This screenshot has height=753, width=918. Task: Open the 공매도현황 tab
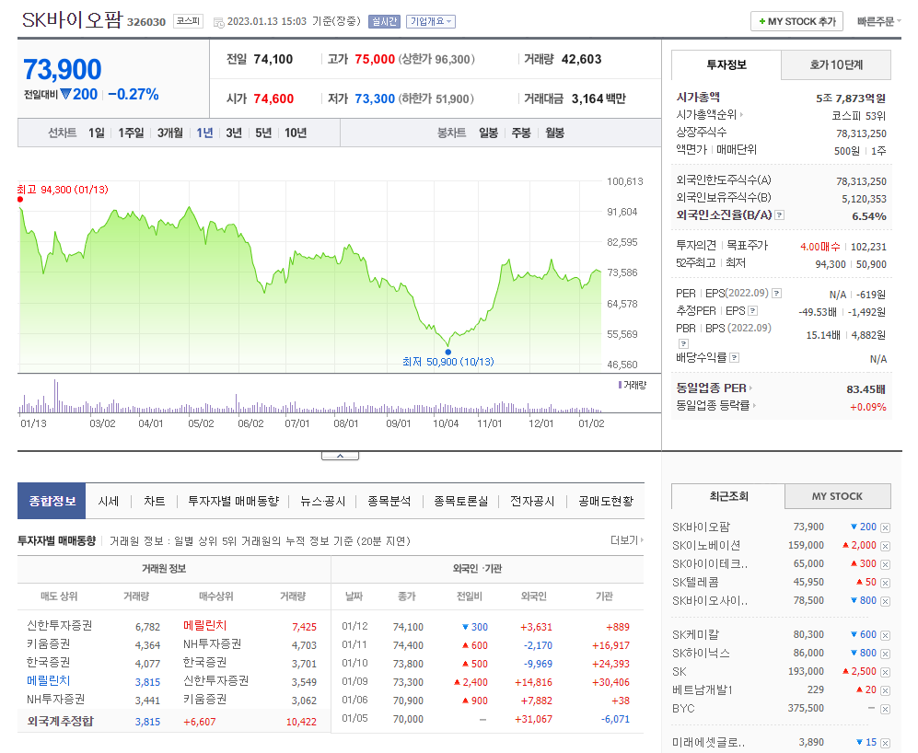click(606, 501)
